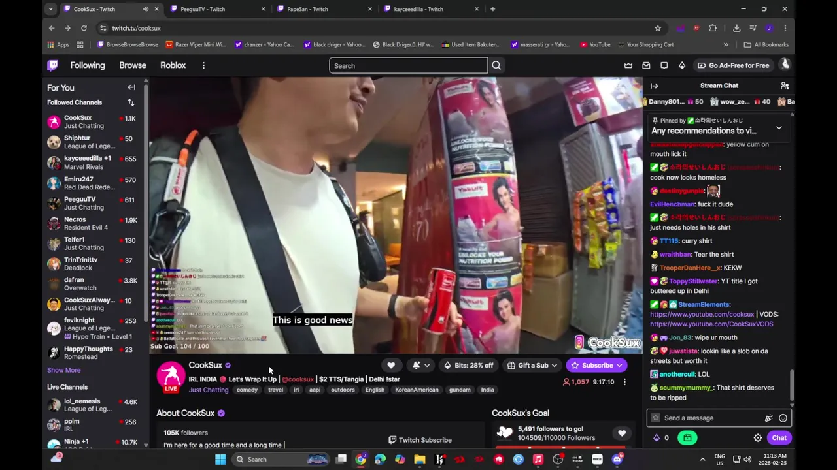The image size is (837, 470).
Task: Open whispers speech bubble icon
Action: [664, 65]
